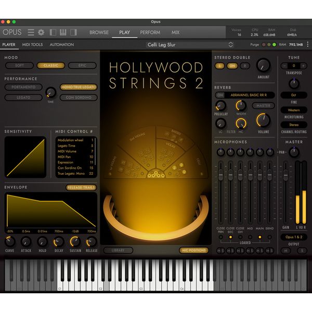Switch to the Play page
312x312 pixels.
125,32
